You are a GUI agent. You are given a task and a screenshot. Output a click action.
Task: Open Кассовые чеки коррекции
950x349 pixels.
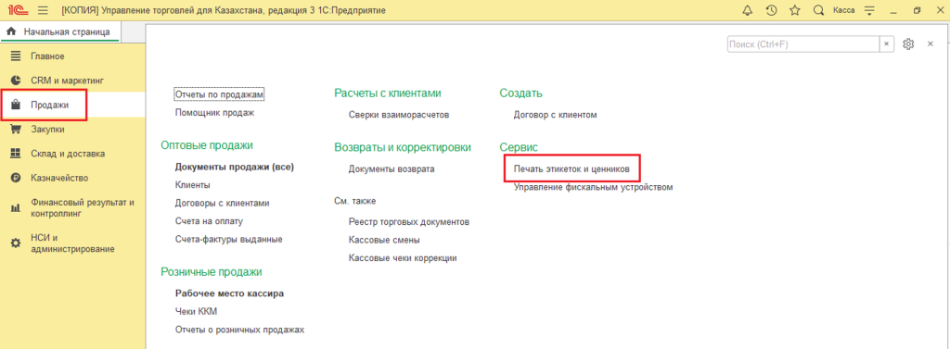coord(403,258)
